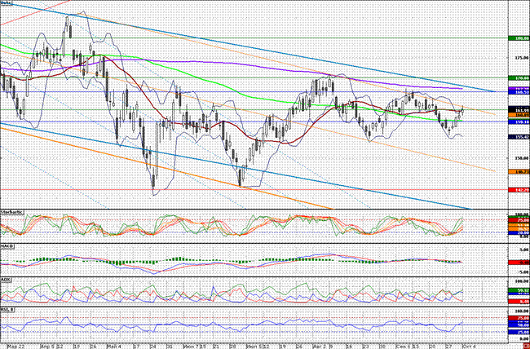Select the dark 155.42 price label

[518, 136]
